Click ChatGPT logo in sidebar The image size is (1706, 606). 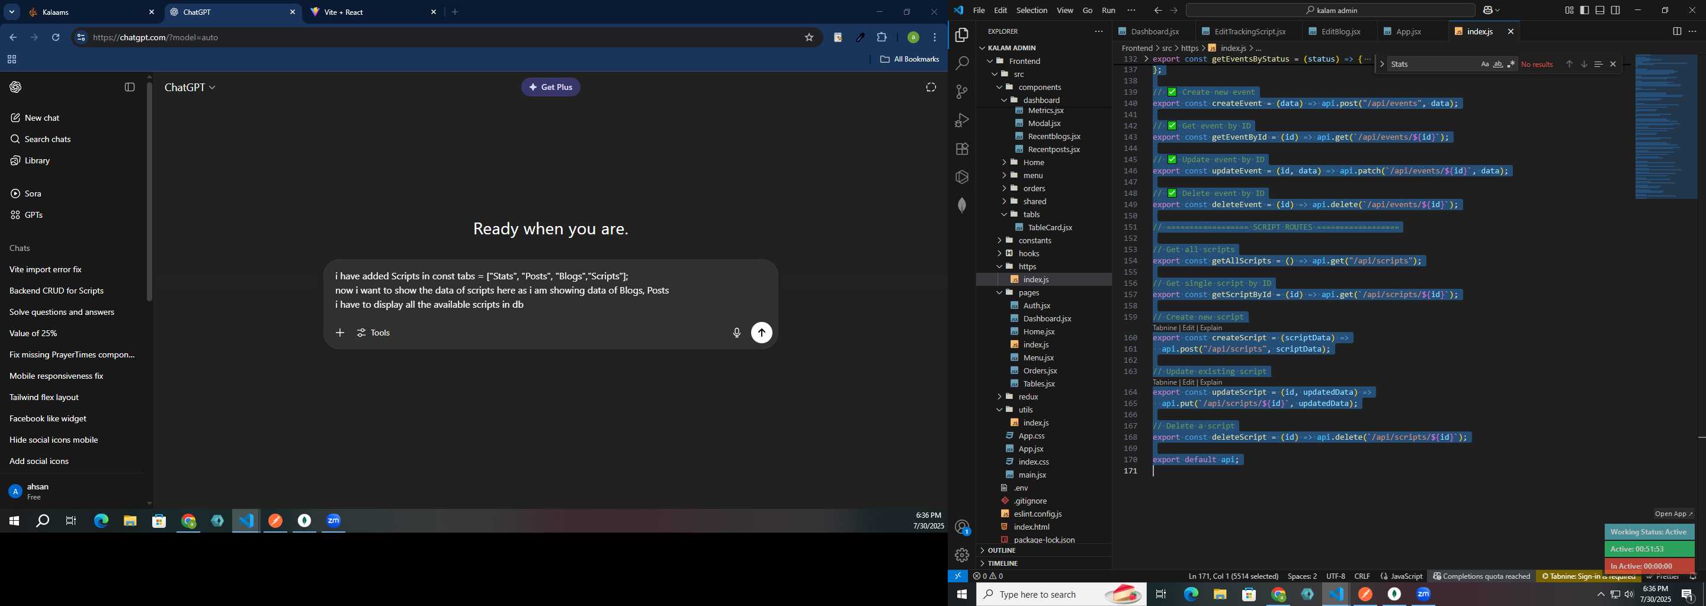click(x=16, y=88)
